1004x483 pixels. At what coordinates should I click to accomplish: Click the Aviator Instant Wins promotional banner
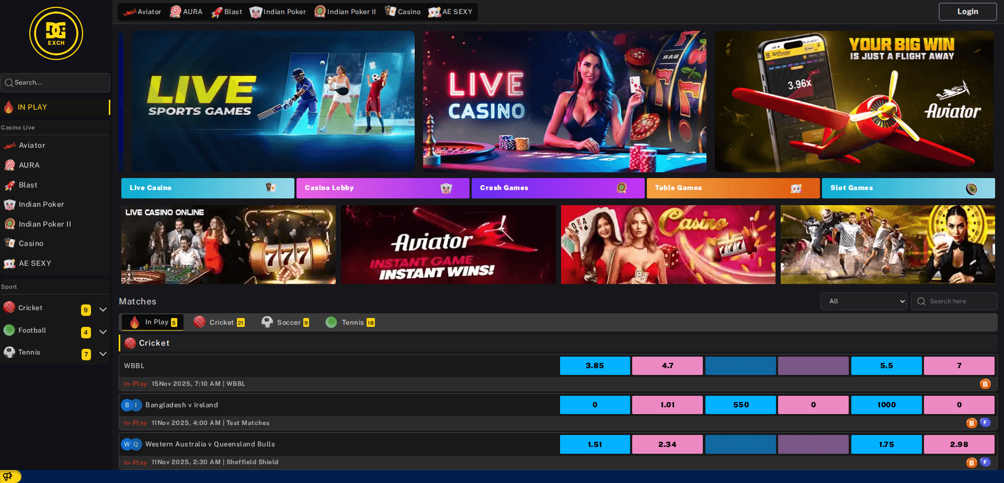coord(448,244)
